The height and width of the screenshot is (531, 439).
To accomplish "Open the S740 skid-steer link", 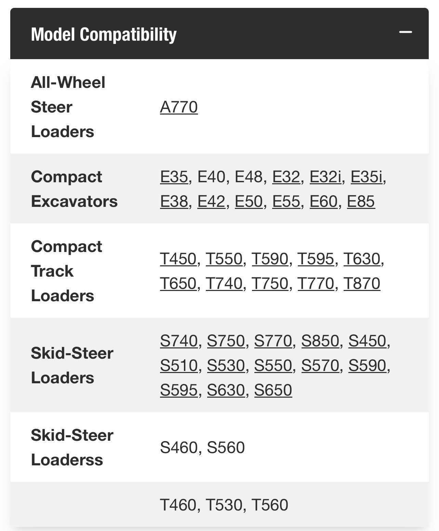I will 179,341.
